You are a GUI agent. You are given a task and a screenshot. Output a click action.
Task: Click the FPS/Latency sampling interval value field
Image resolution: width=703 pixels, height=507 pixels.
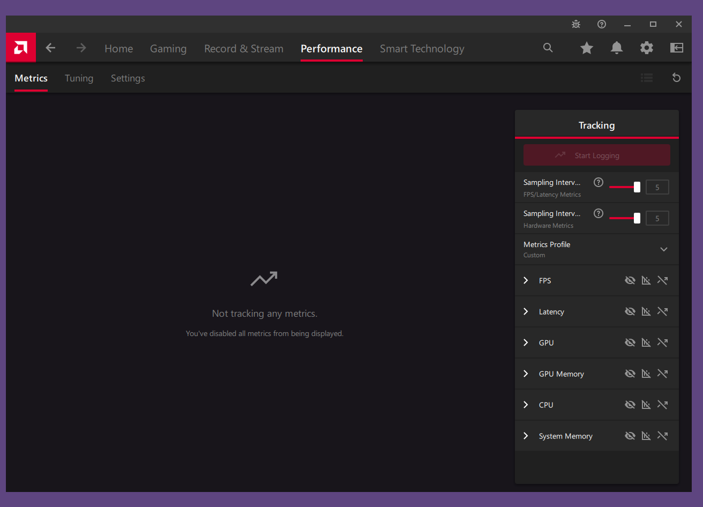pos(657,187)
